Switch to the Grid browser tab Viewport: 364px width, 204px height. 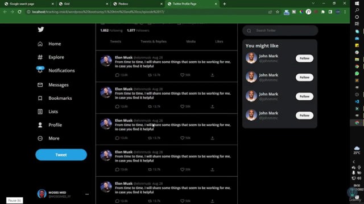[x=83, y=4]
